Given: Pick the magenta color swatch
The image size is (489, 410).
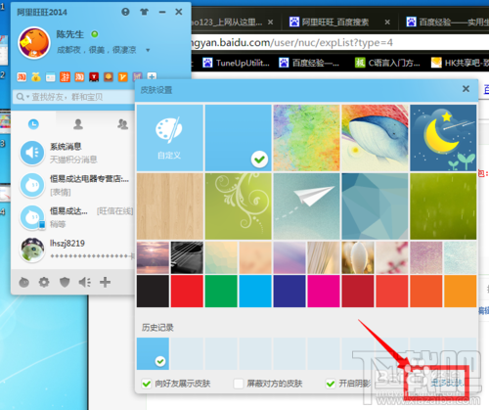Looking at the screenshot, I should [324, 292].
